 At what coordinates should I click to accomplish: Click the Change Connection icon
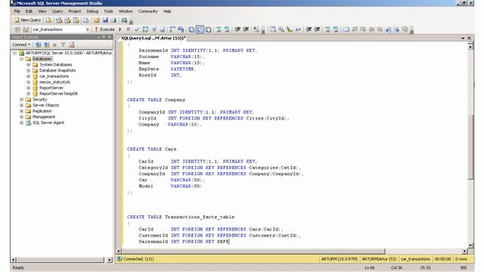coord(26,29)
